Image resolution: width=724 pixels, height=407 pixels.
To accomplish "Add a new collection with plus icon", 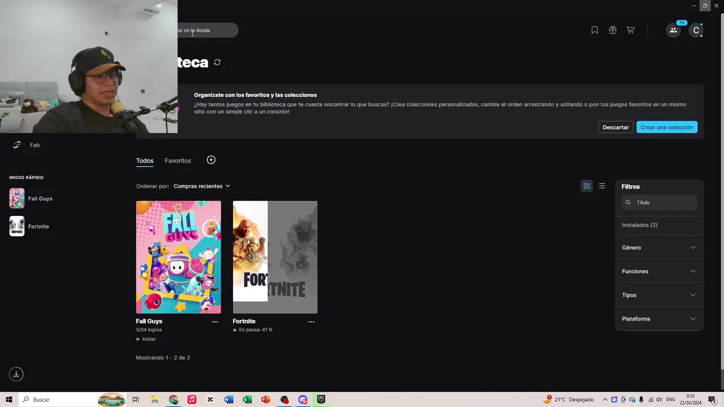I will coord(211,160).
